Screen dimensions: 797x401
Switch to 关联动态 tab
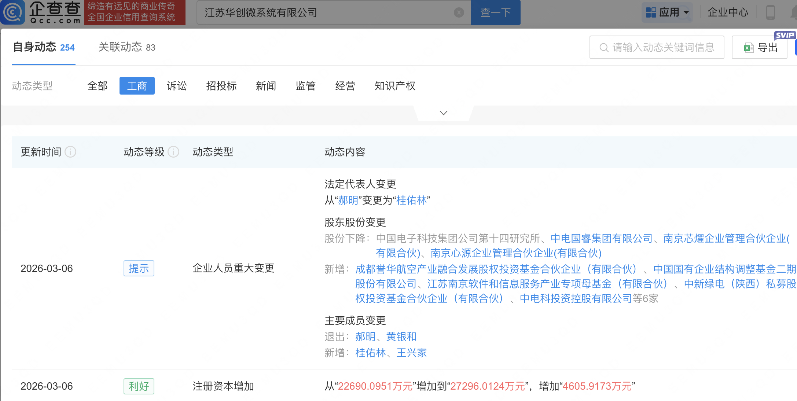click(126, 47)
